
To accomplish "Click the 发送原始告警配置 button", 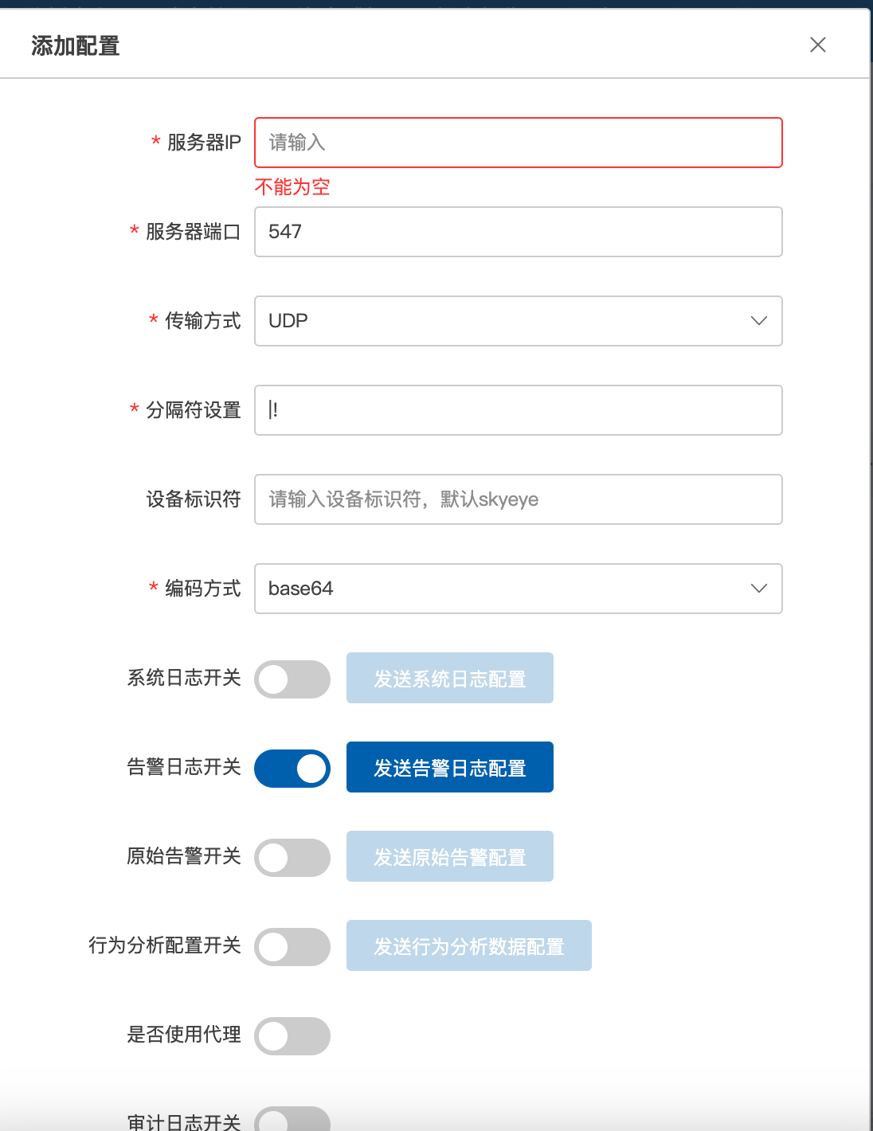I will pos(450,857).
